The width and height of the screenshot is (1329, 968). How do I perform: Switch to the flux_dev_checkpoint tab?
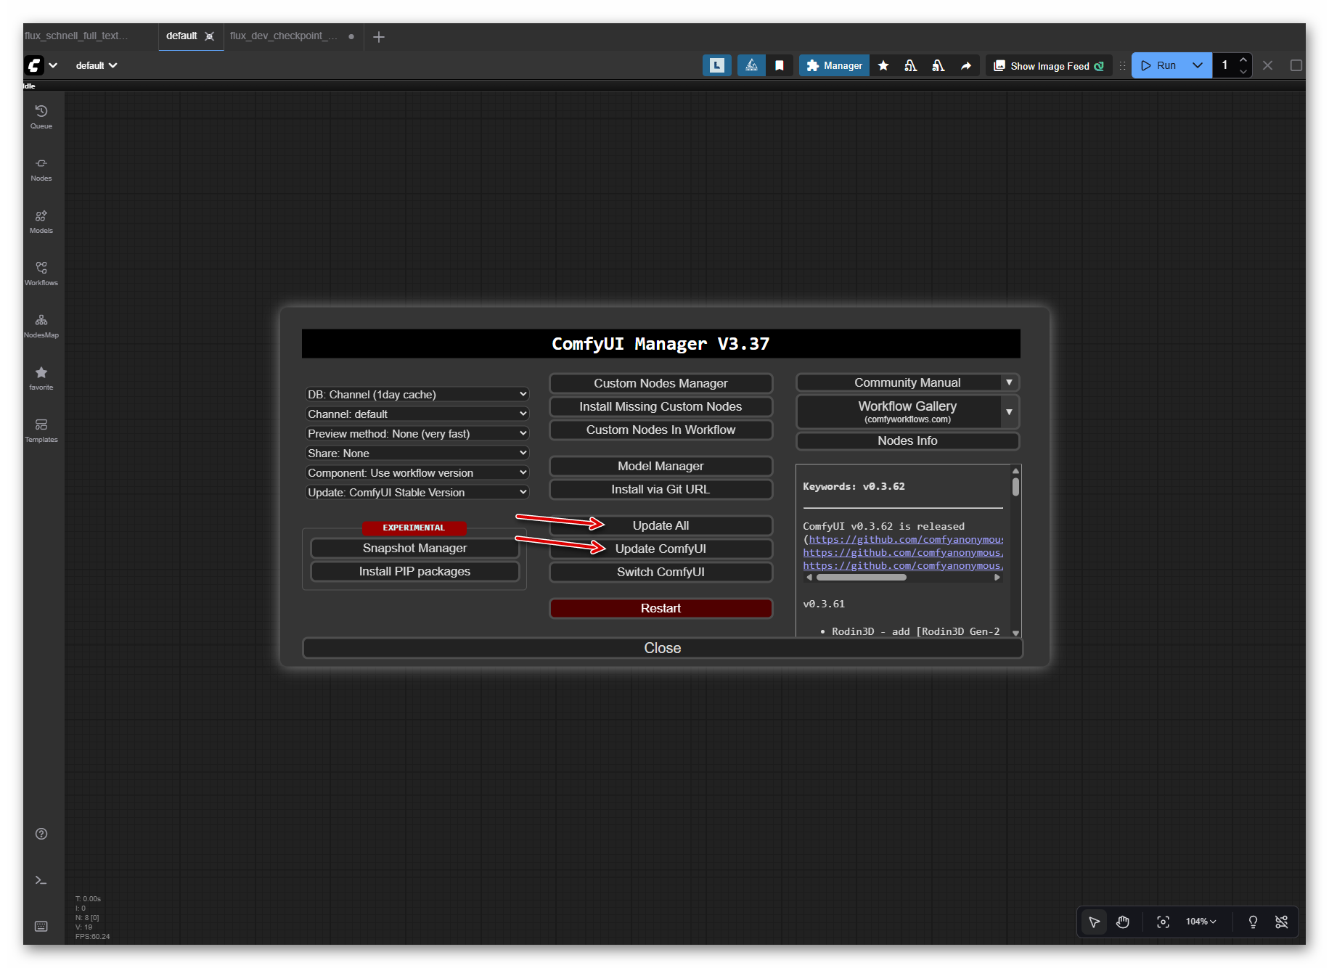(283, 36)
